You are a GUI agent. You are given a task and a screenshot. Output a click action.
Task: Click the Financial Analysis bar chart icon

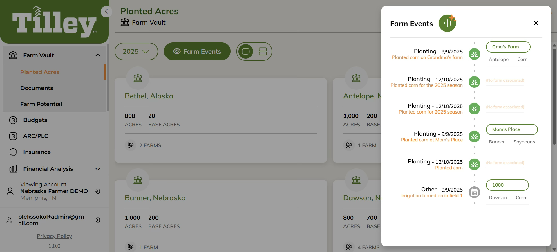pos(13,169)
